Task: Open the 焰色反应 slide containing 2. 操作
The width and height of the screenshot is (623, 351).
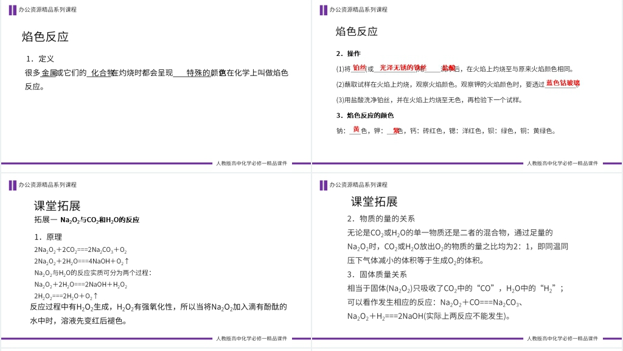Action: [x=467, y=85]
